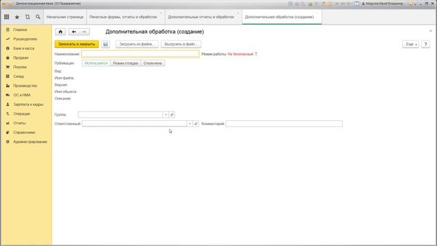The image size is (437, 246).
Task: Focus the Наименование input field
Action: pyautogui.click(x=140, y=54)
